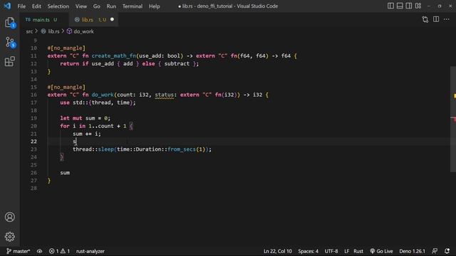Open Customize Layout icon
This screenshot has width=456, height=256.
click(x=418, y=6)
